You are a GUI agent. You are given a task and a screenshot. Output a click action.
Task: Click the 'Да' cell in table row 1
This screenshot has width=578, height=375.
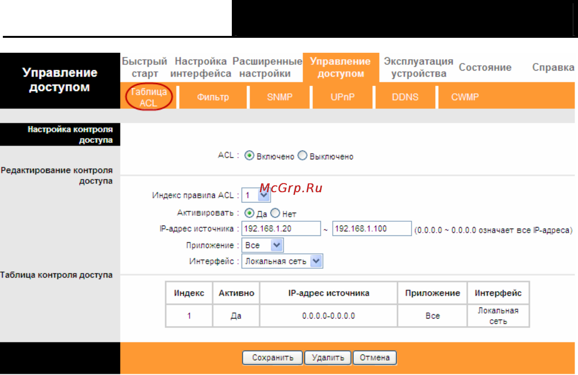point(236,316)
